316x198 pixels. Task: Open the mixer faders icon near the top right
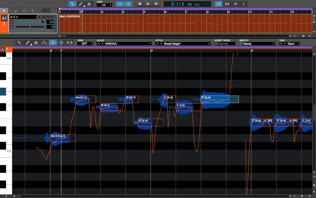(x=227, y=4)
